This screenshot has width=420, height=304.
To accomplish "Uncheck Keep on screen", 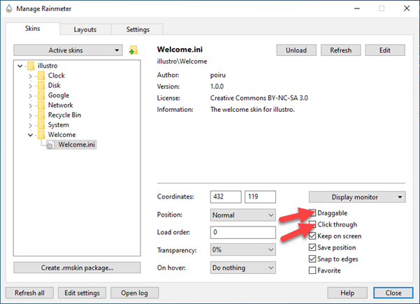I will pos(312,236).
